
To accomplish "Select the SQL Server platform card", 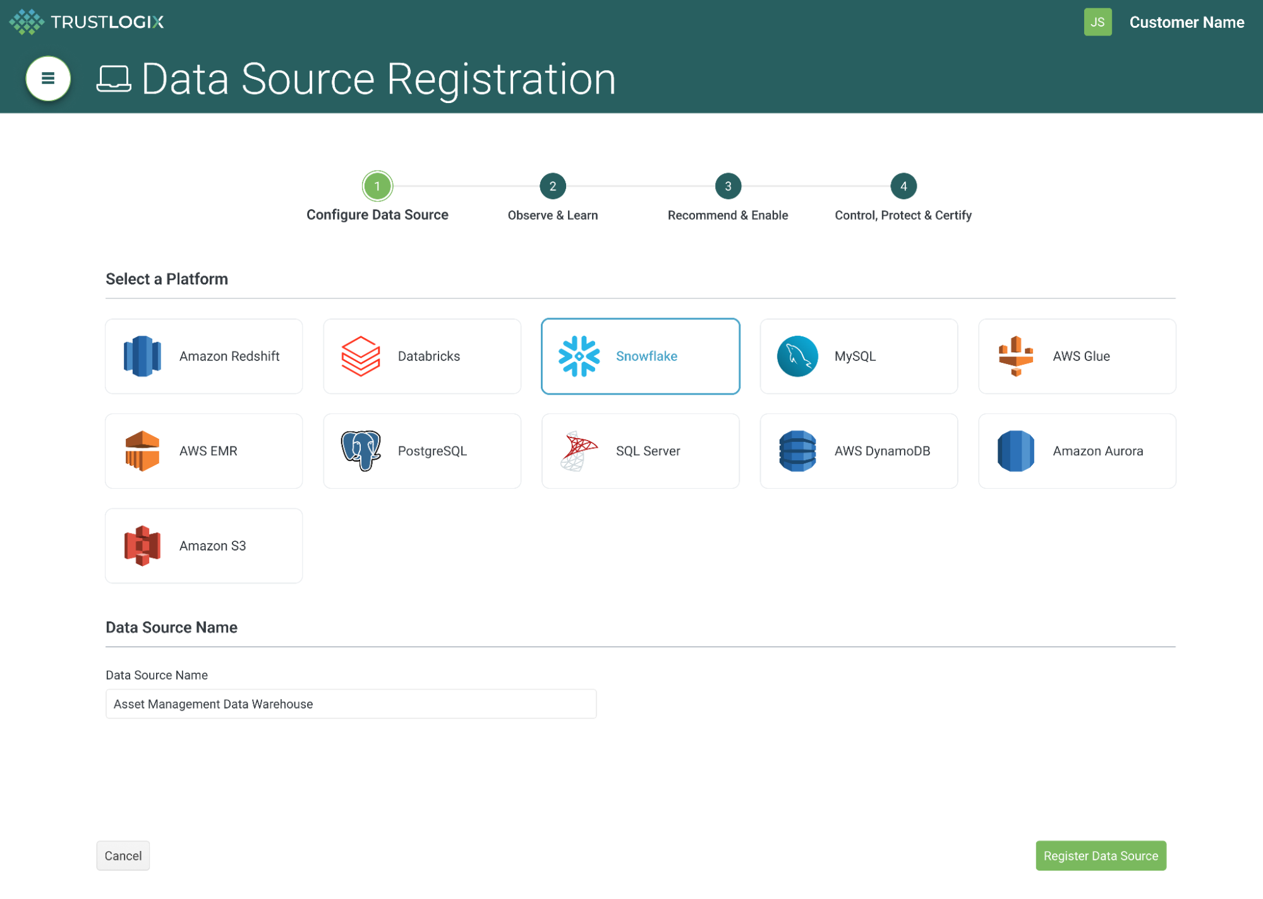I will click(x=639, y=451).
